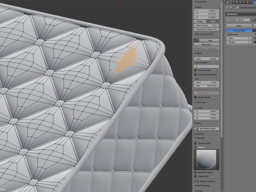Viewport: 256px width, 192px height.
Task: Adjust the Lens 35.000 field
Action: pyautogui.click(x=206, y=59)
